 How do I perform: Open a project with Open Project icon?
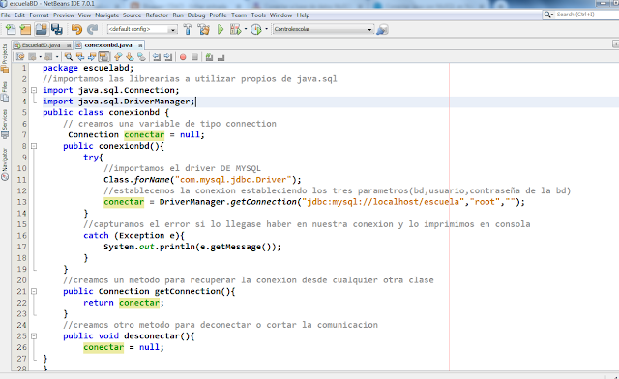pos(41,29)
